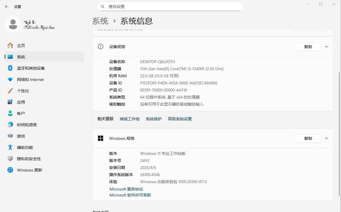Image resolution: width=341 pixels, height=212 pixels.
Task: Click OS build 26100.4946
Action: (150, 175)
